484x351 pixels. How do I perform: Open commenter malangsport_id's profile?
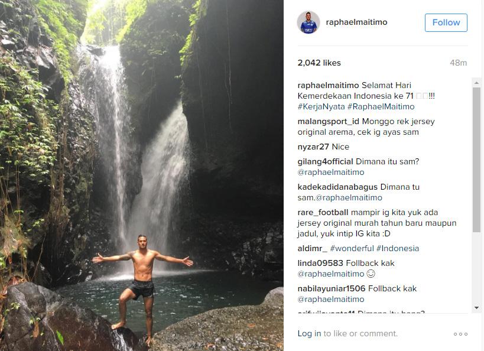[328, 122]
